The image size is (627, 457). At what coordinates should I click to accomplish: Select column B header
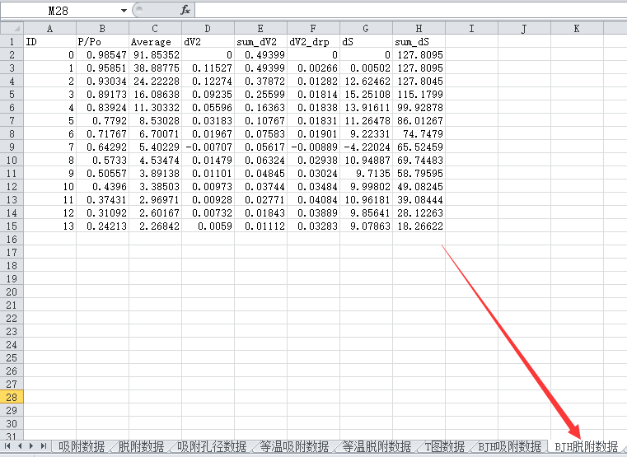(x=102, y=28)
